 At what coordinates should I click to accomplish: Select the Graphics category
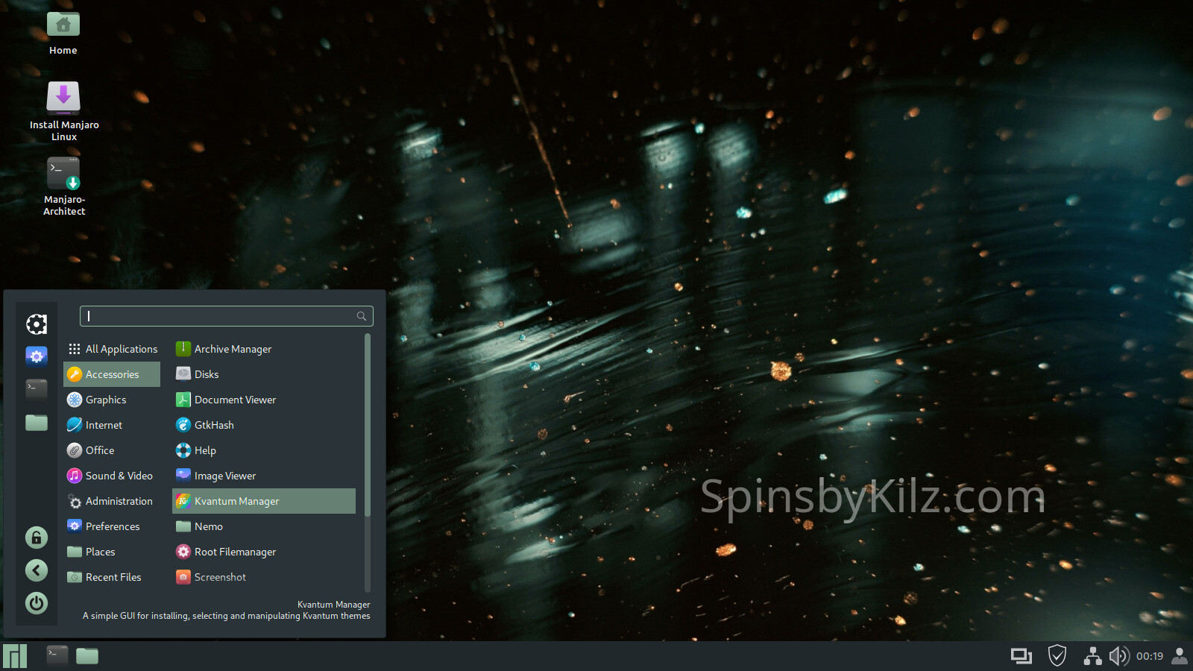coord(106,400)
